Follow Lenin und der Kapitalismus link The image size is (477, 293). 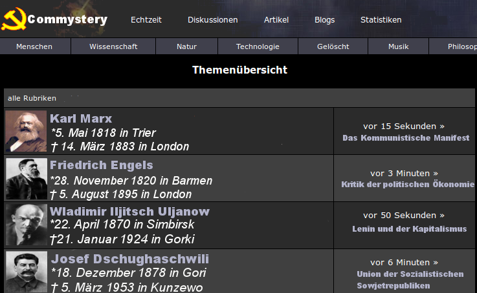coord(410,228)
